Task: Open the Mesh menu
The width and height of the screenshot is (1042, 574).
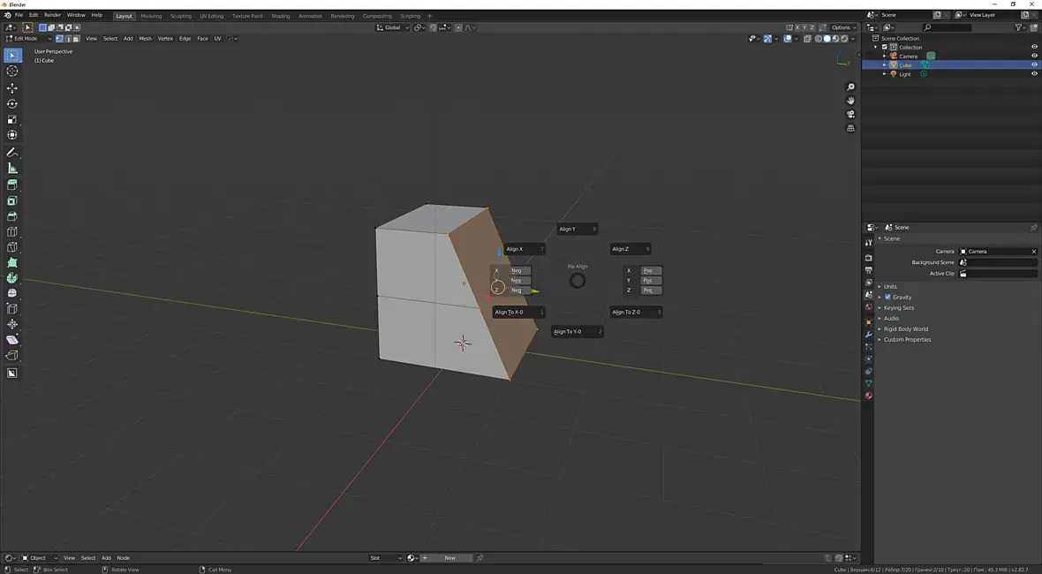Action: (145, 39)
